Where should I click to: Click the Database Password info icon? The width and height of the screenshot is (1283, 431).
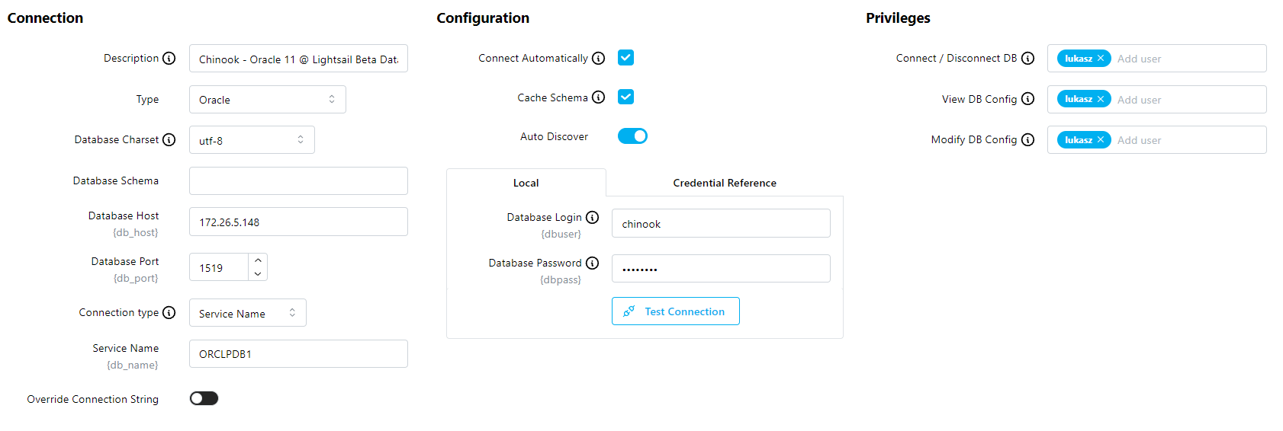pyautogui.click(x=593, y=263)
